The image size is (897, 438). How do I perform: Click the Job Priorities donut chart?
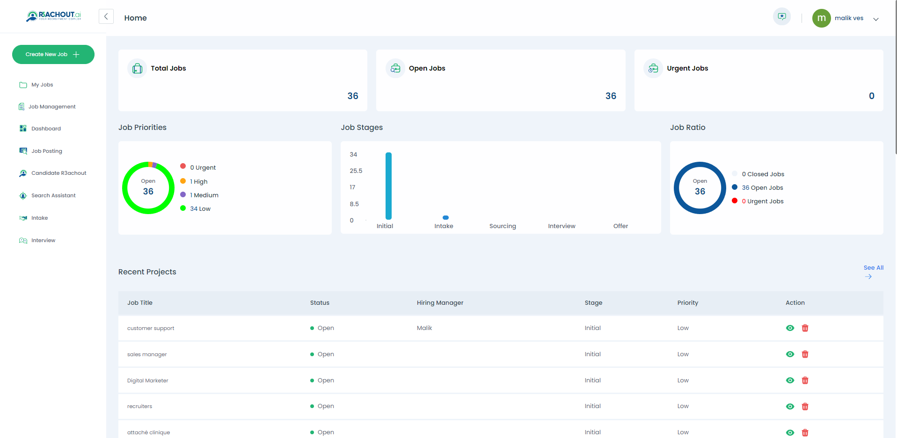148,188
